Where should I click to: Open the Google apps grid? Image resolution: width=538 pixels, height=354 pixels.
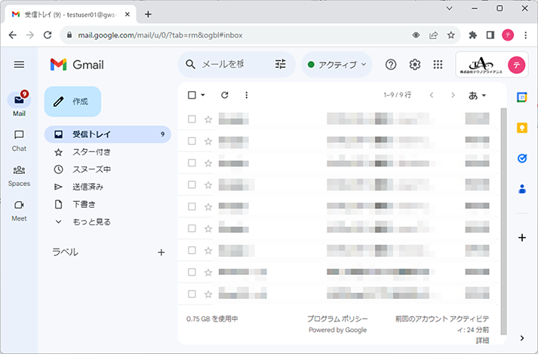pyautogui.click(x=438, y=64)
